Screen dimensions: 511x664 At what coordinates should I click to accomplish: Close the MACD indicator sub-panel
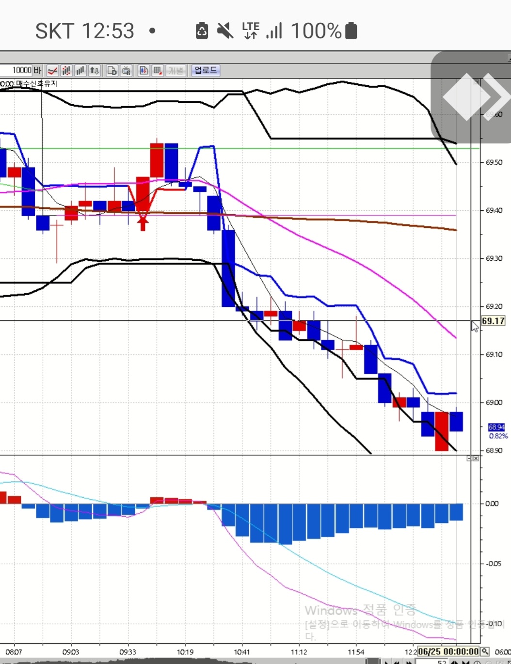click(x=476, y=458)
